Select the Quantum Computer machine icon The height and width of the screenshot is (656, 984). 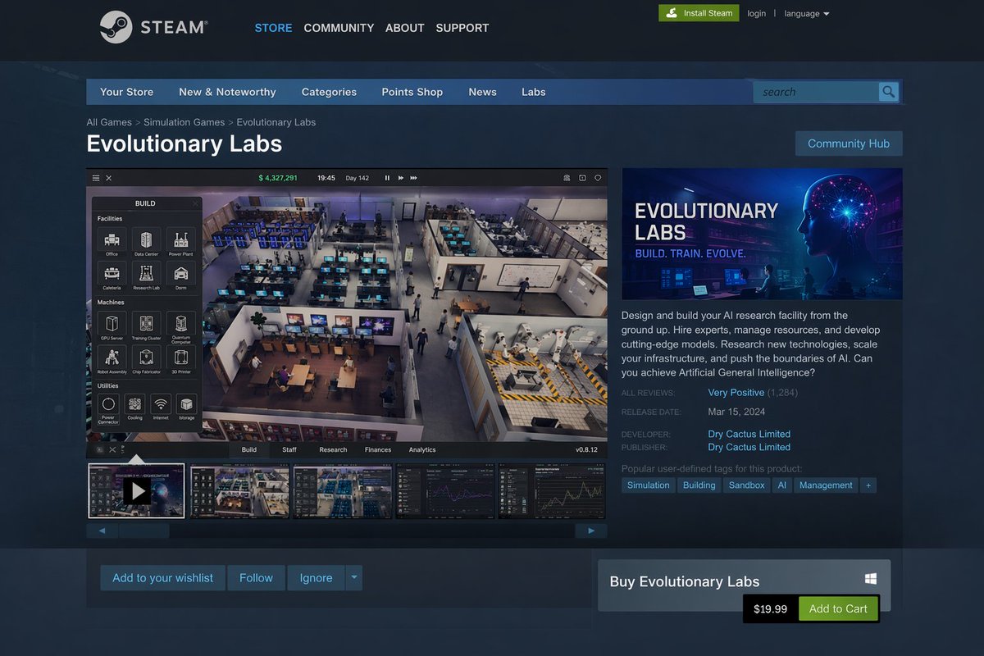coord(180,323)
